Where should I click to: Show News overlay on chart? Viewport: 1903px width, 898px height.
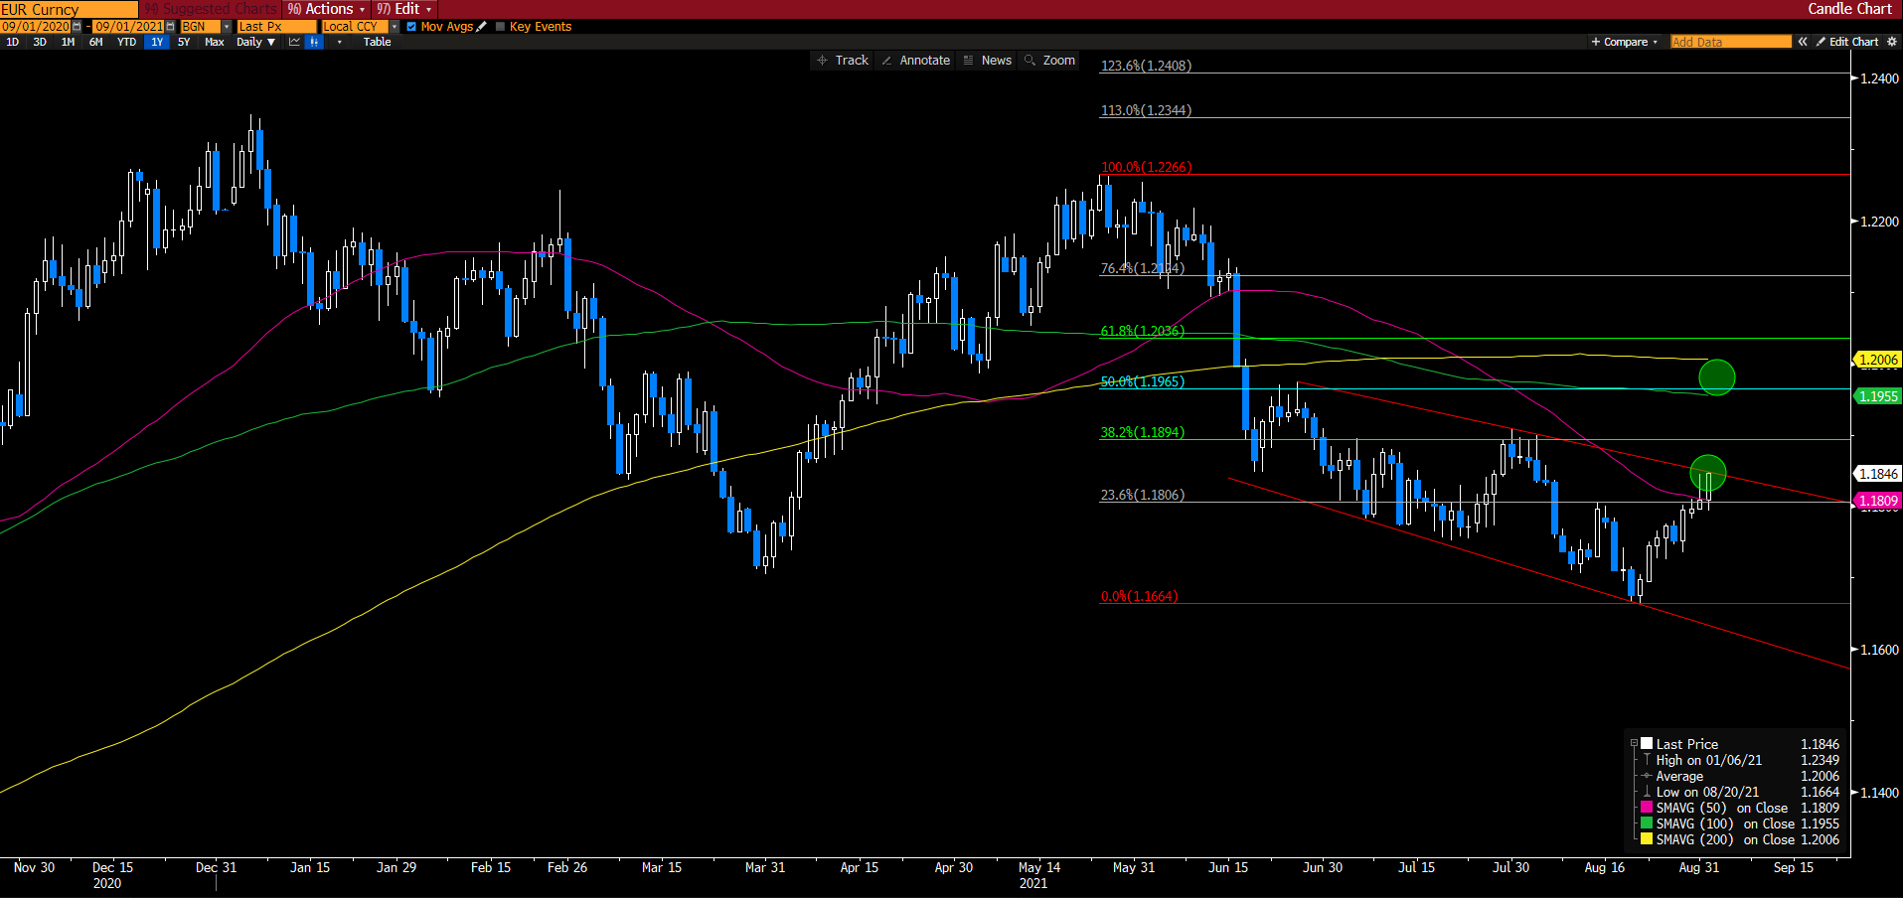point(988,61)
